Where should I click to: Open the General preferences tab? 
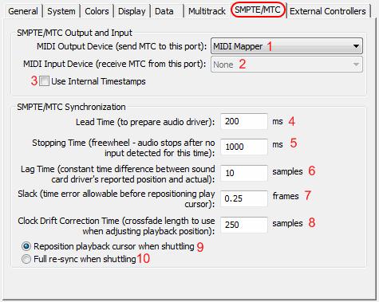[x=23, y=11]
